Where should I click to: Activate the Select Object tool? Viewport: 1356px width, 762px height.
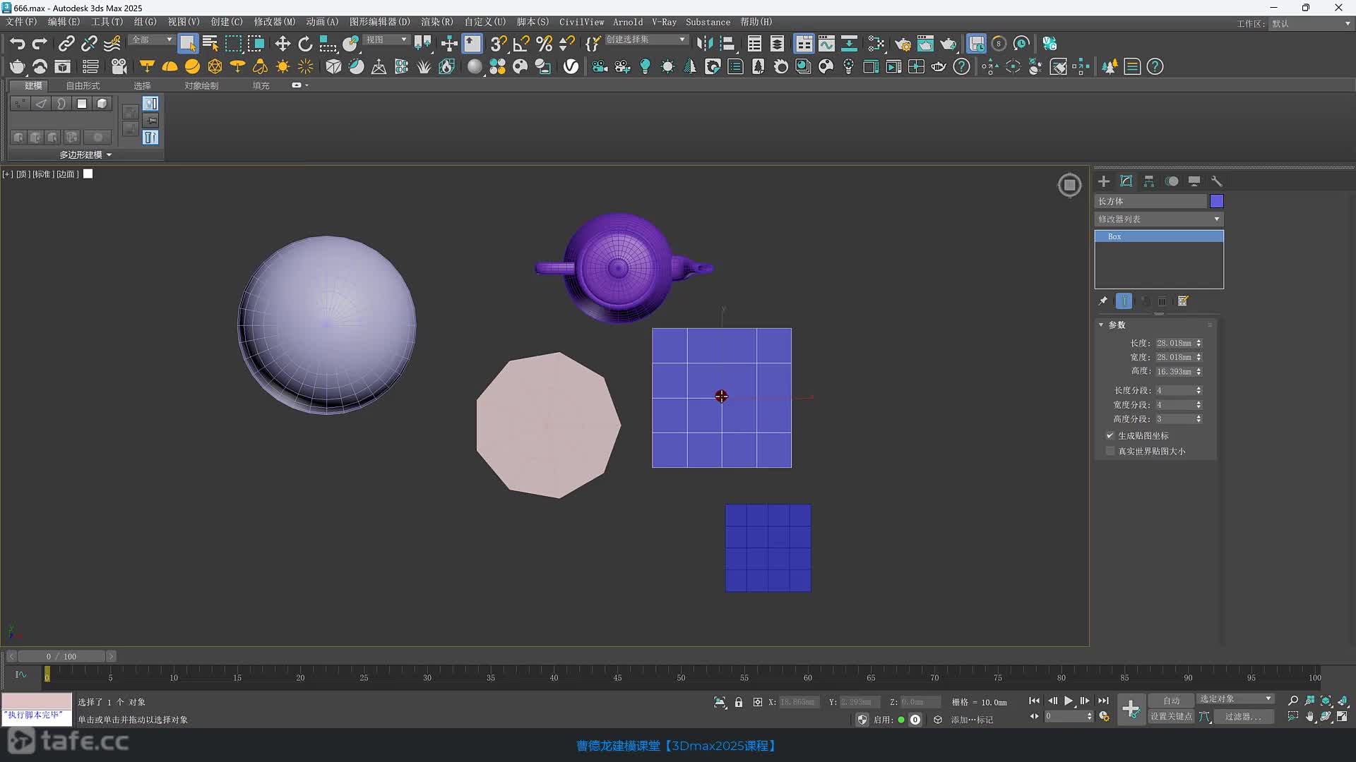187,44
